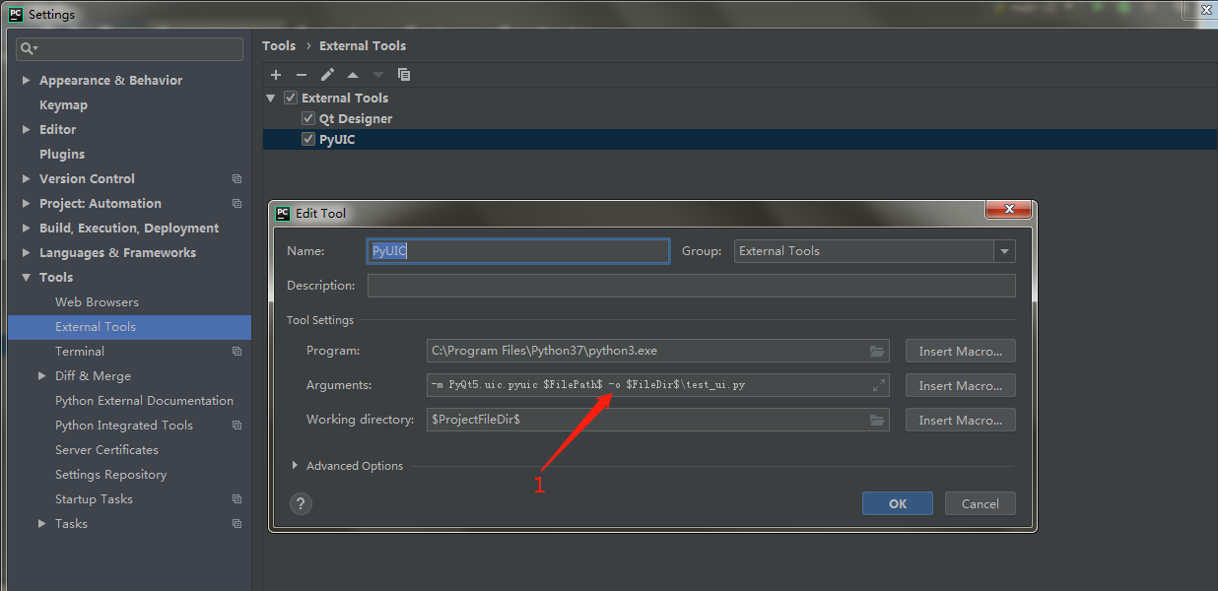Image resolution: width=1218 pixels, height=591 pixels.
Task: Copy selected tool with copy icon
Action: tap(404, 75)
